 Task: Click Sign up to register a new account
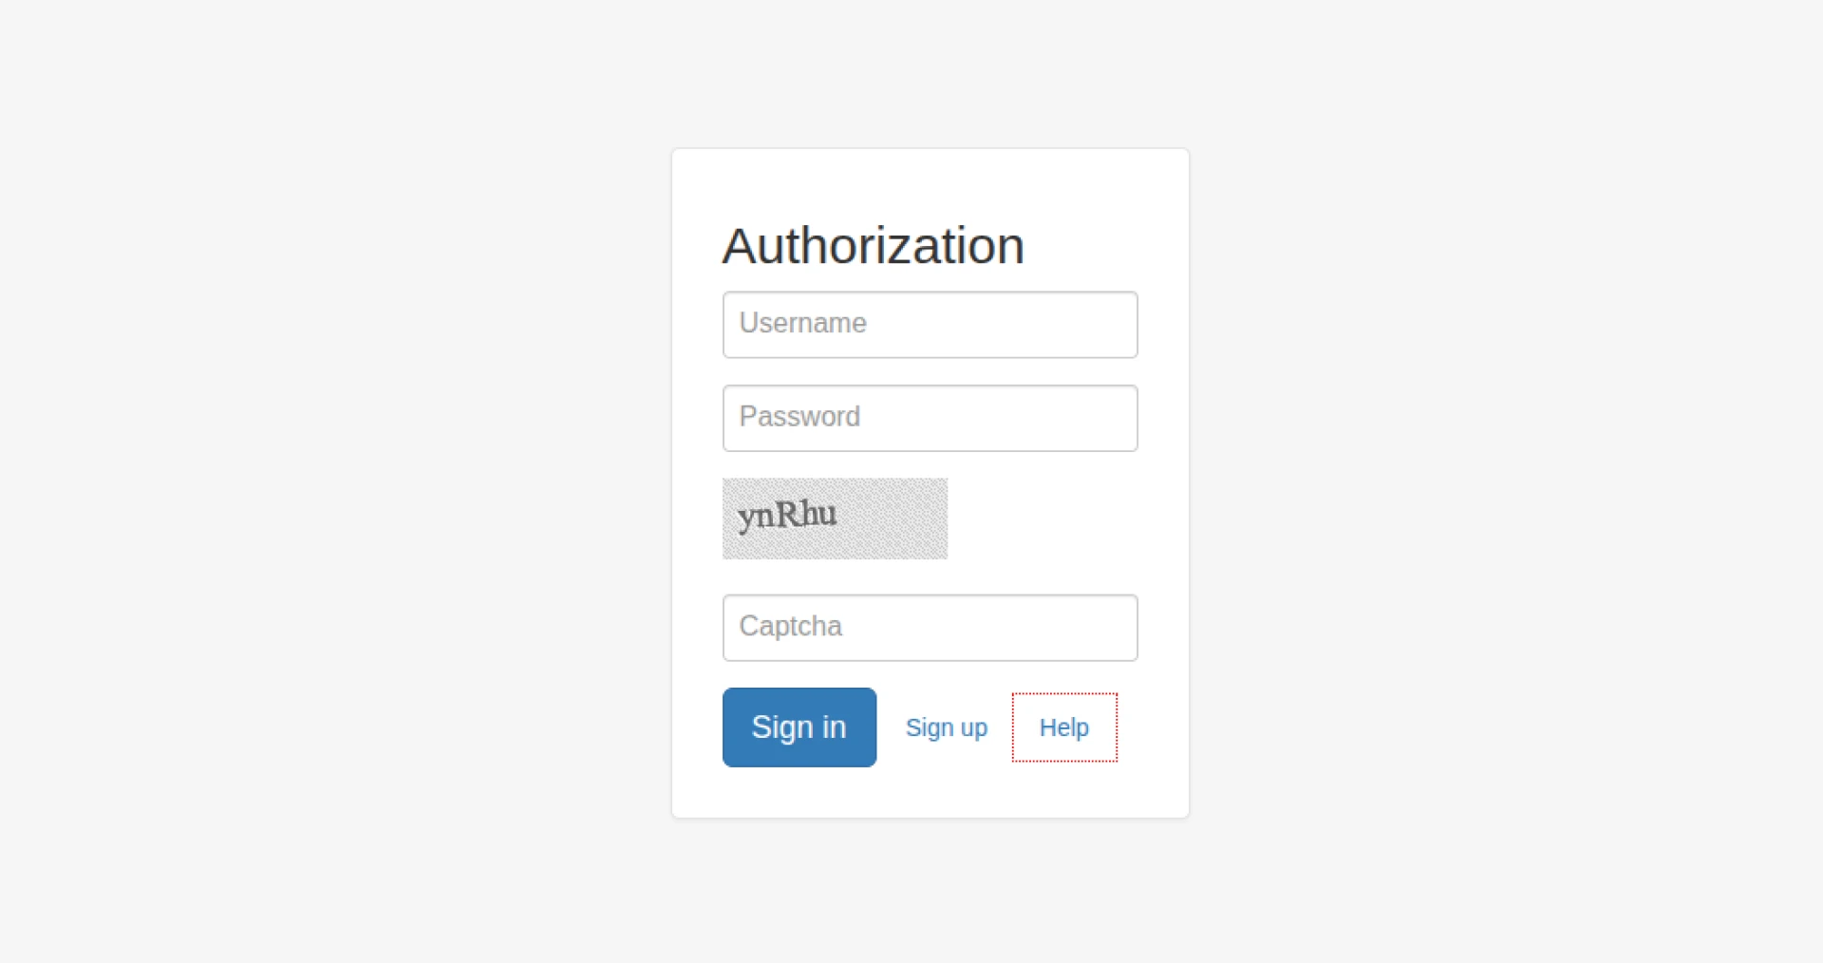[x=946, y=727]
